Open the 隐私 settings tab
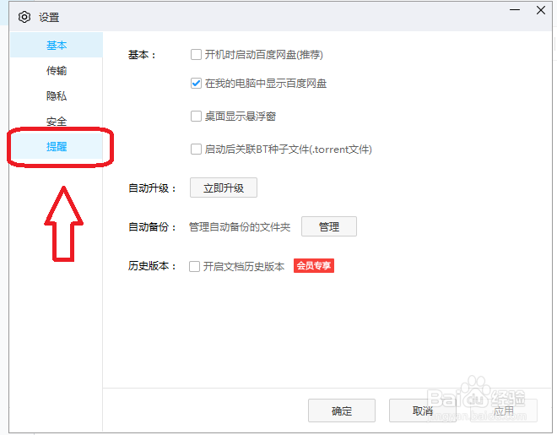Screen dimensions: 557x435 coord(57,95)
